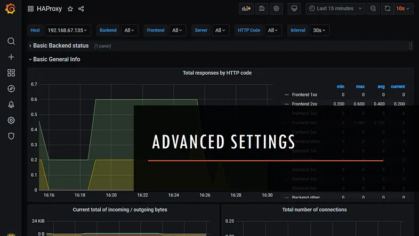419x236 pixels.
Task: Click the 0.600 max value for Frontend 2xx
Action: pos(359,104)
